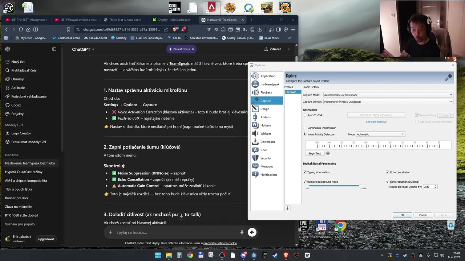Open the Addons options category
465x261 pixels.
pos(267,117)
